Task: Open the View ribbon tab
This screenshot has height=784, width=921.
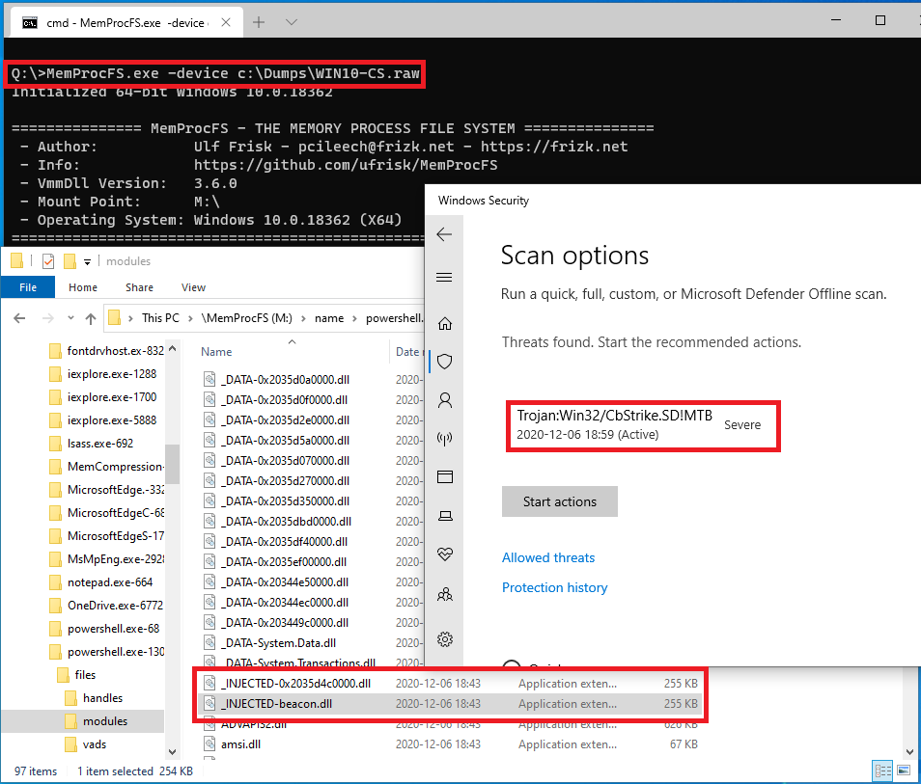Action: (x=193, y=287)
